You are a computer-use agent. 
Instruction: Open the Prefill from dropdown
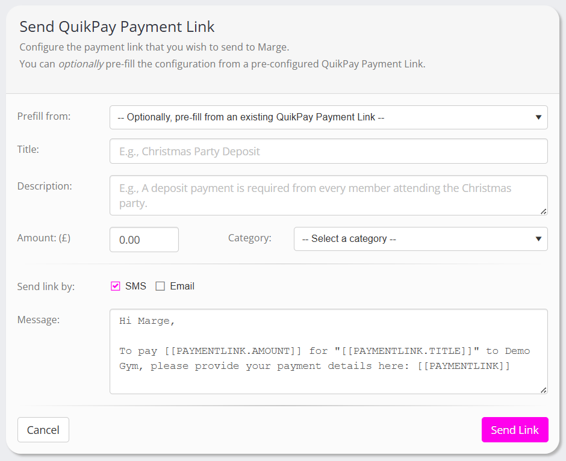(x=328, y=117)
